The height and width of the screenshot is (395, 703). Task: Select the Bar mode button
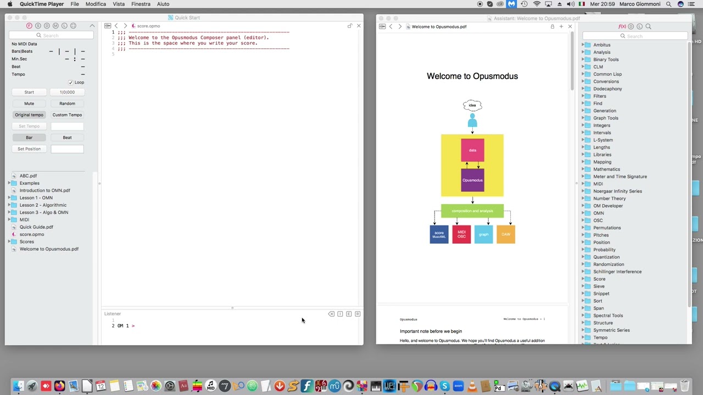pyautogui.click(x=29, y=138)
